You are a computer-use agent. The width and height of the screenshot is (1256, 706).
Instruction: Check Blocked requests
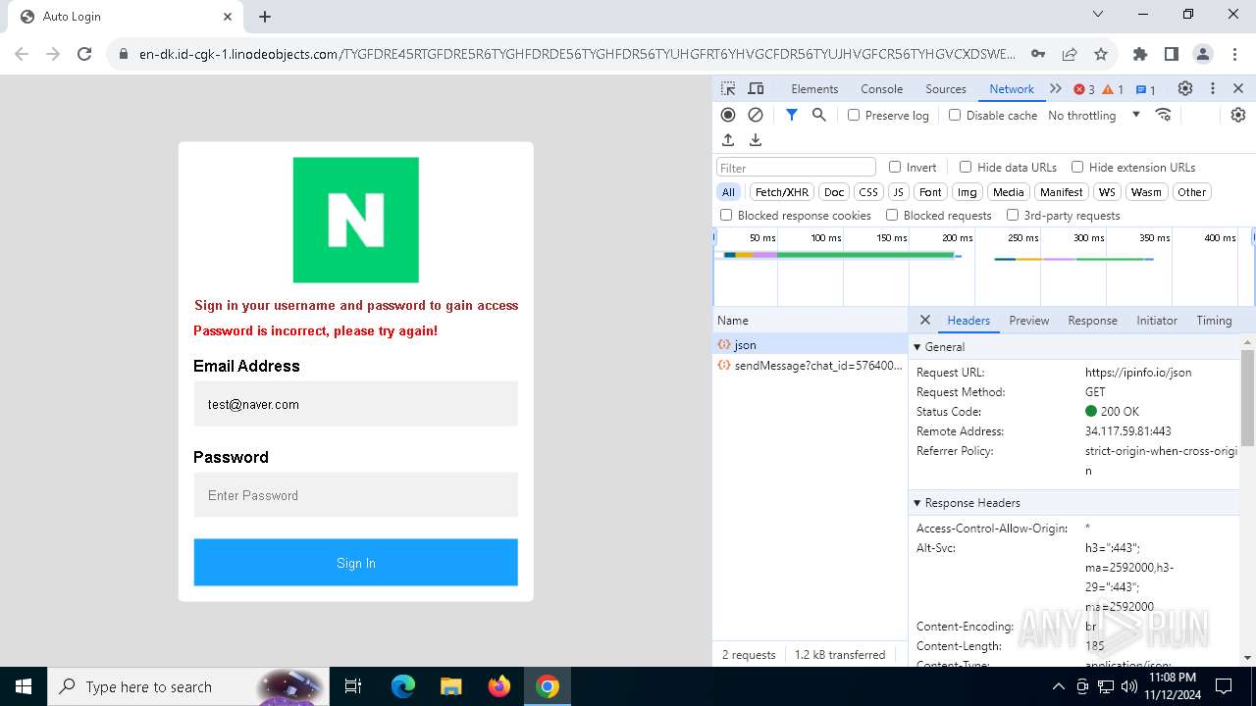(892, 215)
